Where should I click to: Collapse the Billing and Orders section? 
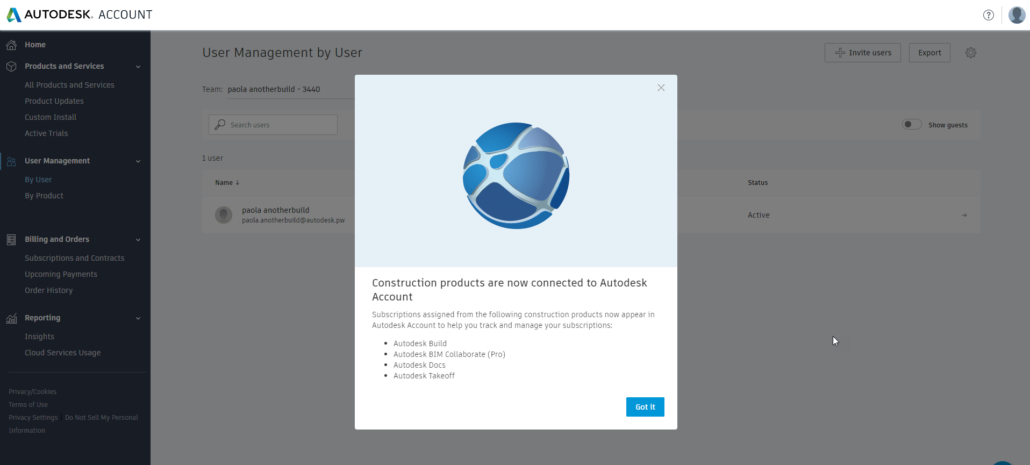(x=138, y=240)
